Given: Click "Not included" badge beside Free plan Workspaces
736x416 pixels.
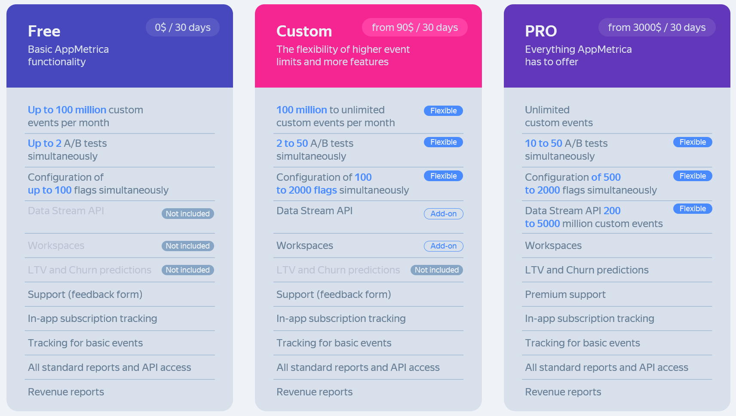Looking at the screenshot, I should (x=187, y=246).
